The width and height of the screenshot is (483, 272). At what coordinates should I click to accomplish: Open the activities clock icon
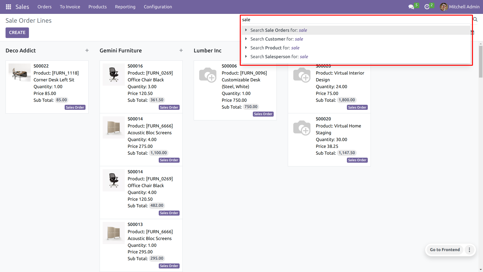pyautogui.click(x=427, y=7)
